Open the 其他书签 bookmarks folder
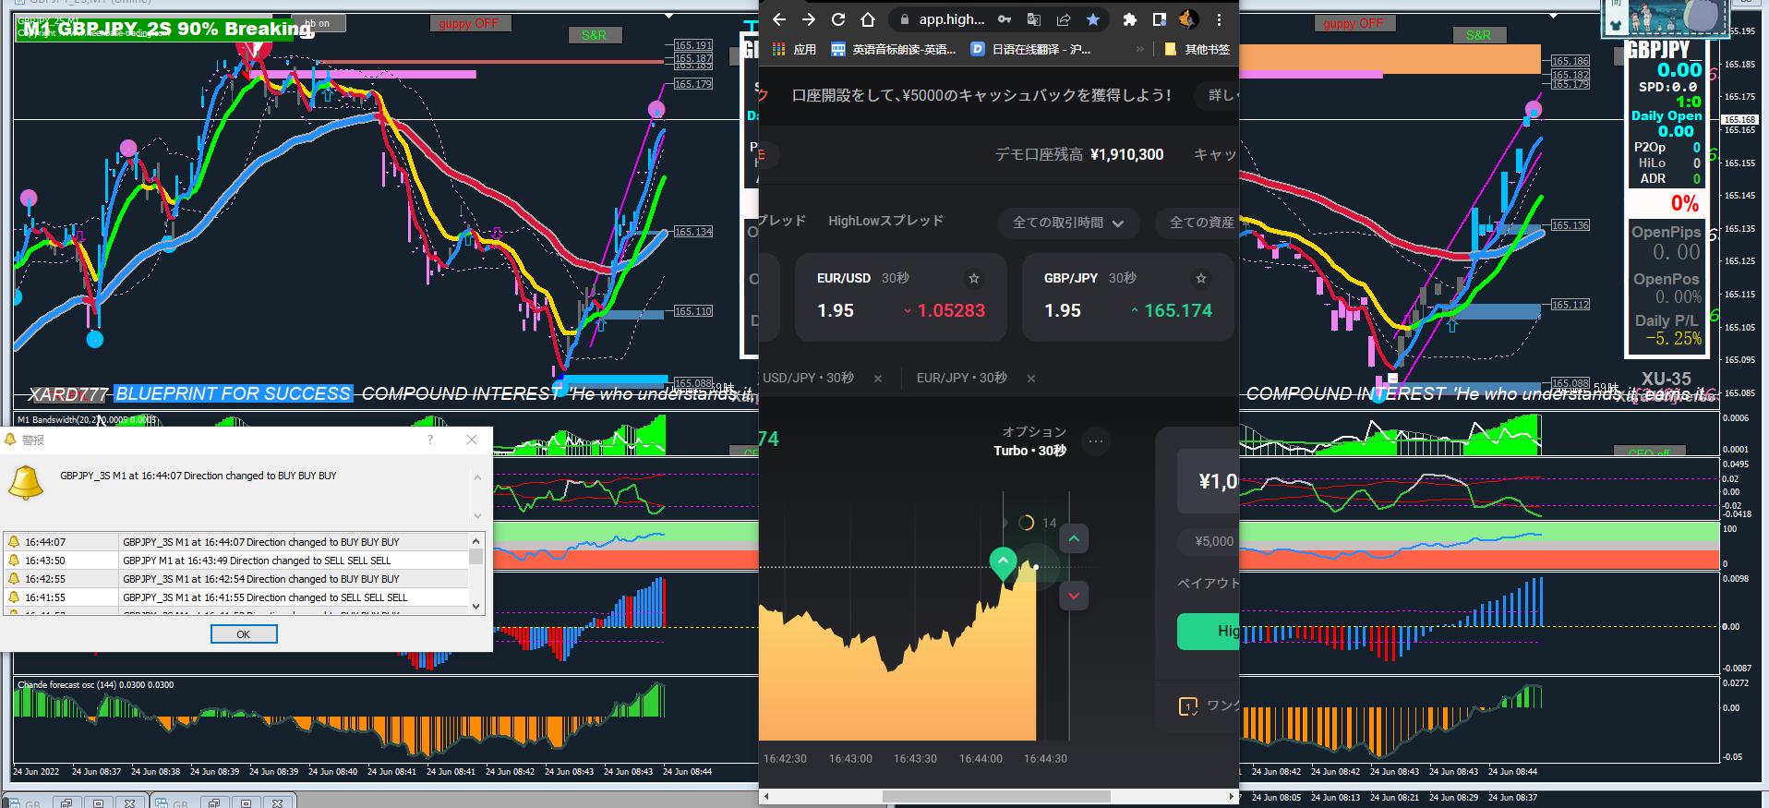Screen dimensions: 1769x808 click(x=1197, y=49)
